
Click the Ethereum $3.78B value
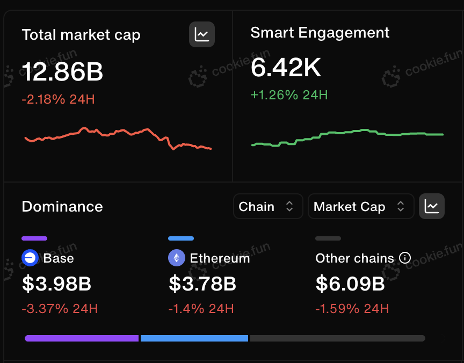(x=202, y=284)
